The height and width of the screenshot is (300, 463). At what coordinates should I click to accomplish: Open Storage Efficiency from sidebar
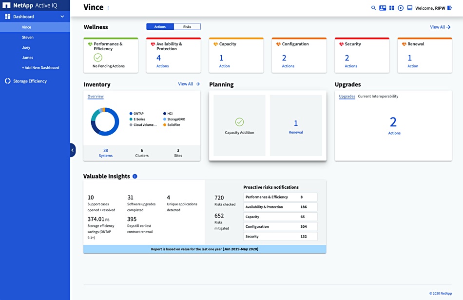point(30,81)
